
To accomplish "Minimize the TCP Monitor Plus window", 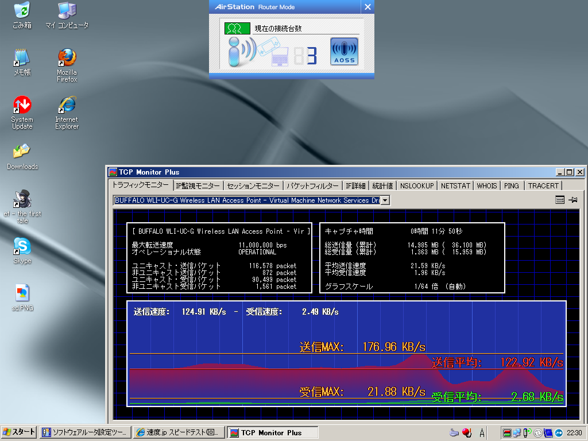I will click(560, 172).
